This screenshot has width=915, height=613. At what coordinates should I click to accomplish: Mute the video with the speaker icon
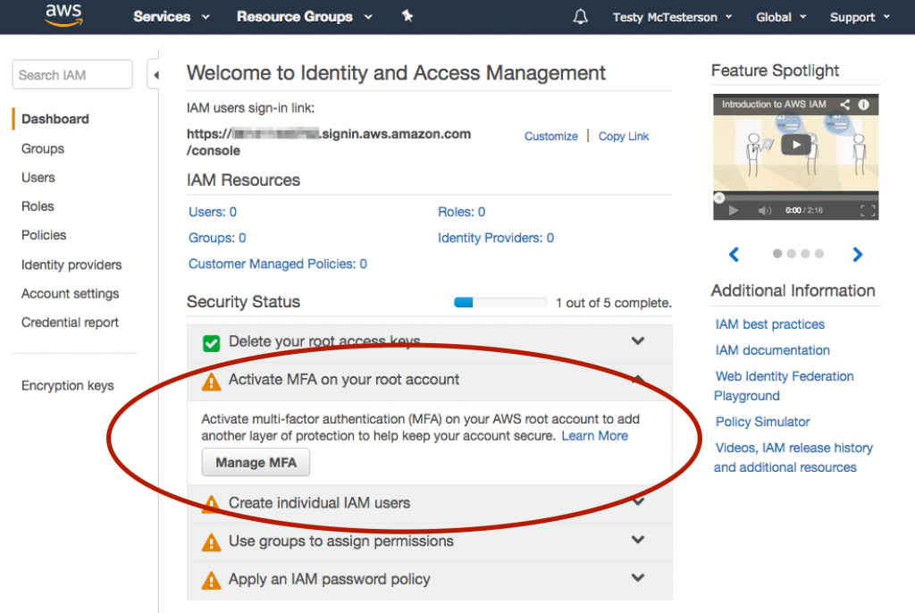[765, 210]
